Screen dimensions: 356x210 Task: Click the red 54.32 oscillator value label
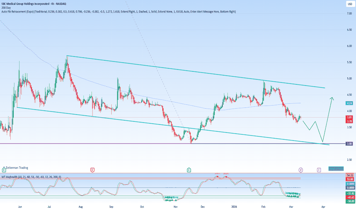[x=350, y=174]
